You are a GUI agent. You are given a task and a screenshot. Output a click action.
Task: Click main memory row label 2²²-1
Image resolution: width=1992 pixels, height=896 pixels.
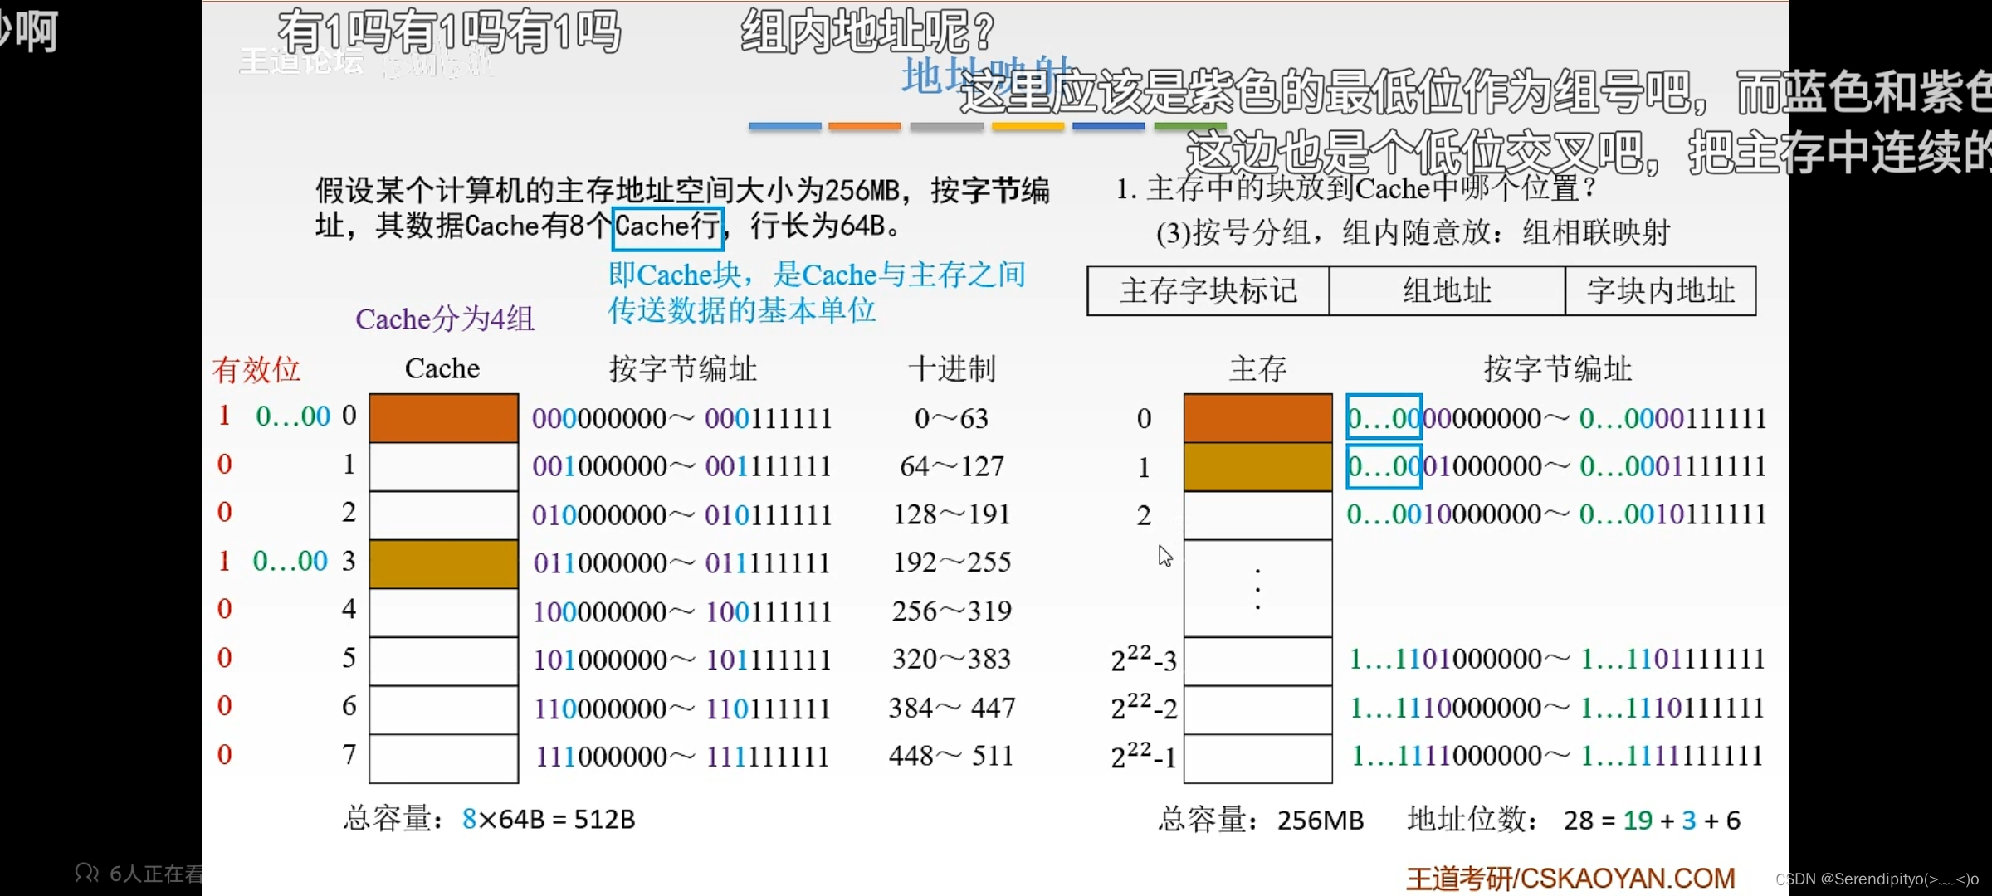[1144, 756]
